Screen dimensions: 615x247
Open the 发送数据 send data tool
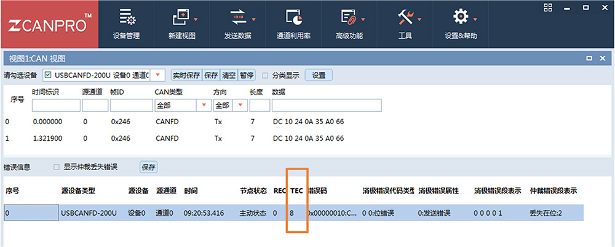237,17
